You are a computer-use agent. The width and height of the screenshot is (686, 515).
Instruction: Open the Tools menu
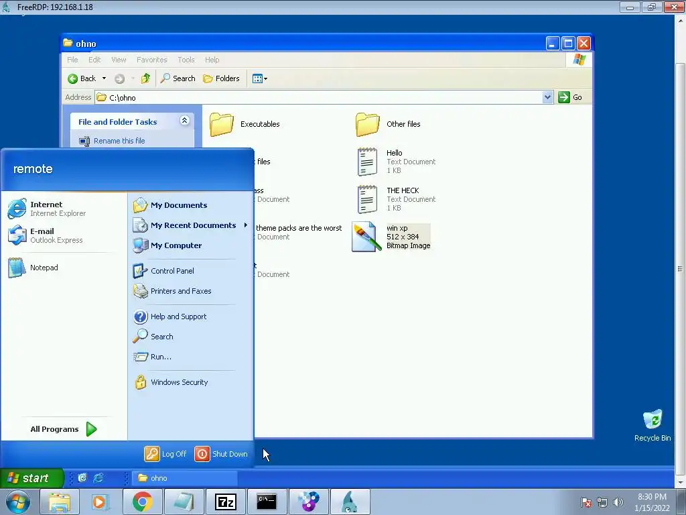coord(186,60)
